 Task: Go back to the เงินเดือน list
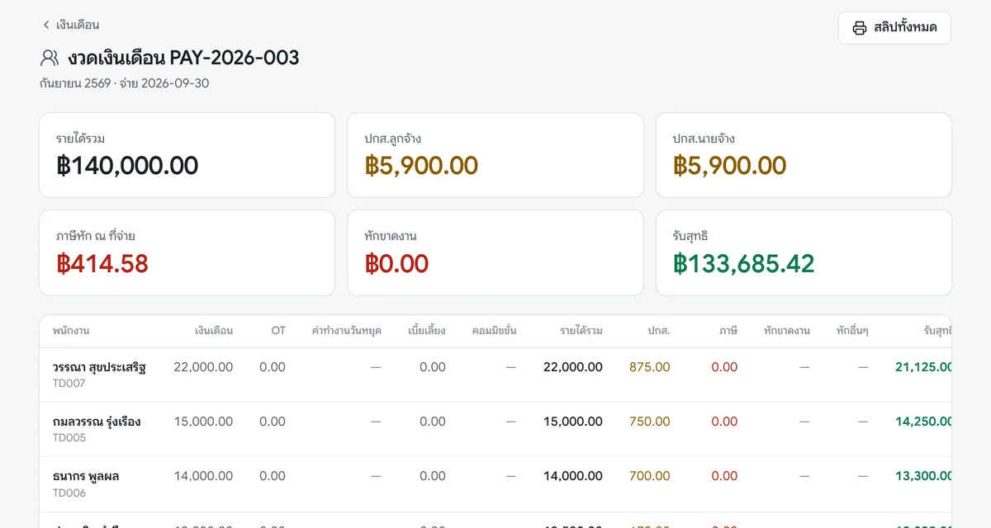click(70, 25)
